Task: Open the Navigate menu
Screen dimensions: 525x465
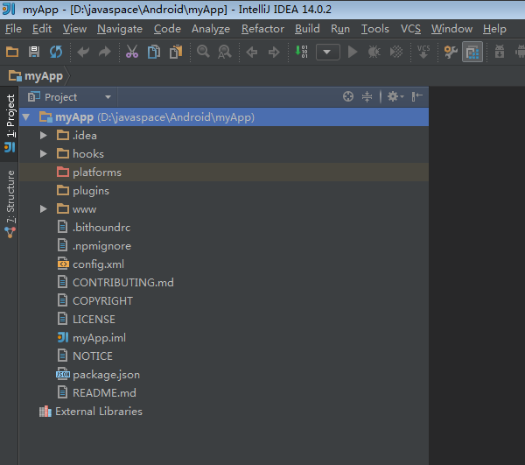Action: point(120,29)
